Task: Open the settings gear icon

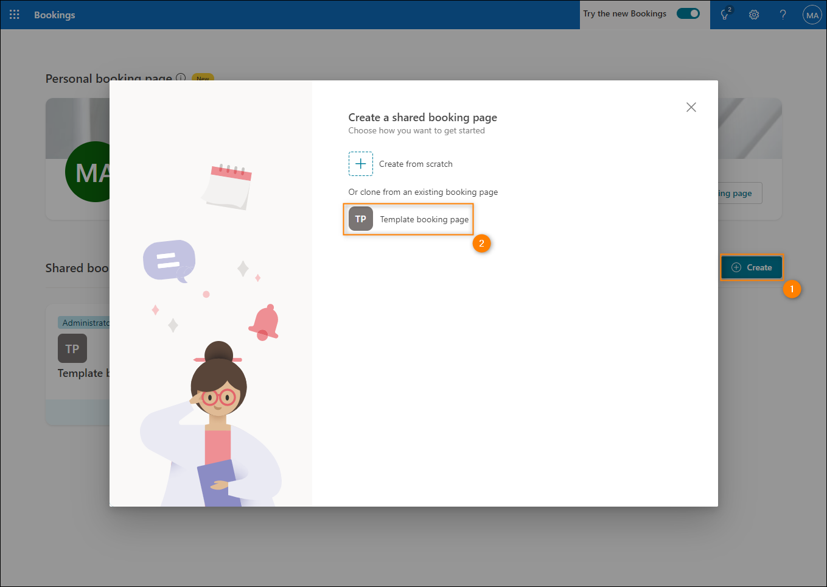Action: click(754, 15)
